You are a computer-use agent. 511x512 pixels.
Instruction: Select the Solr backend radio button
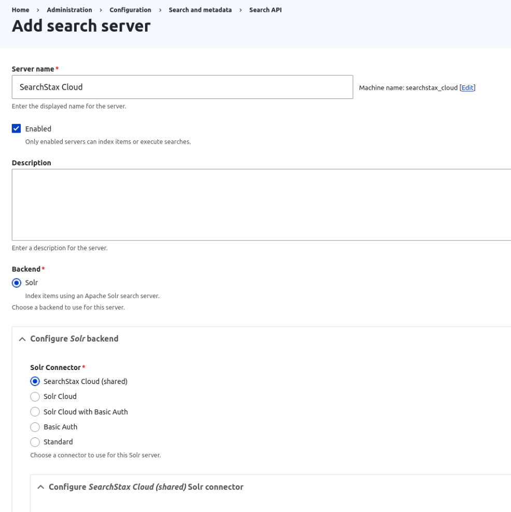point(17,283)
